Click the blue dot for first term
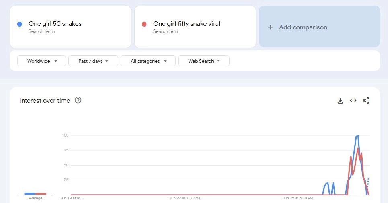388x203 pixels. click(x=20, y=24)
